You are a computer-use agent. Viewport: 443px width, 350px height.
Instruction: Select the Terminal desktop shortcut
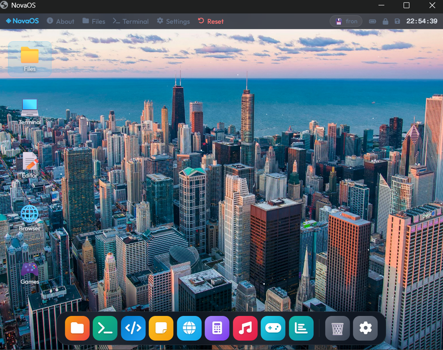30,112
